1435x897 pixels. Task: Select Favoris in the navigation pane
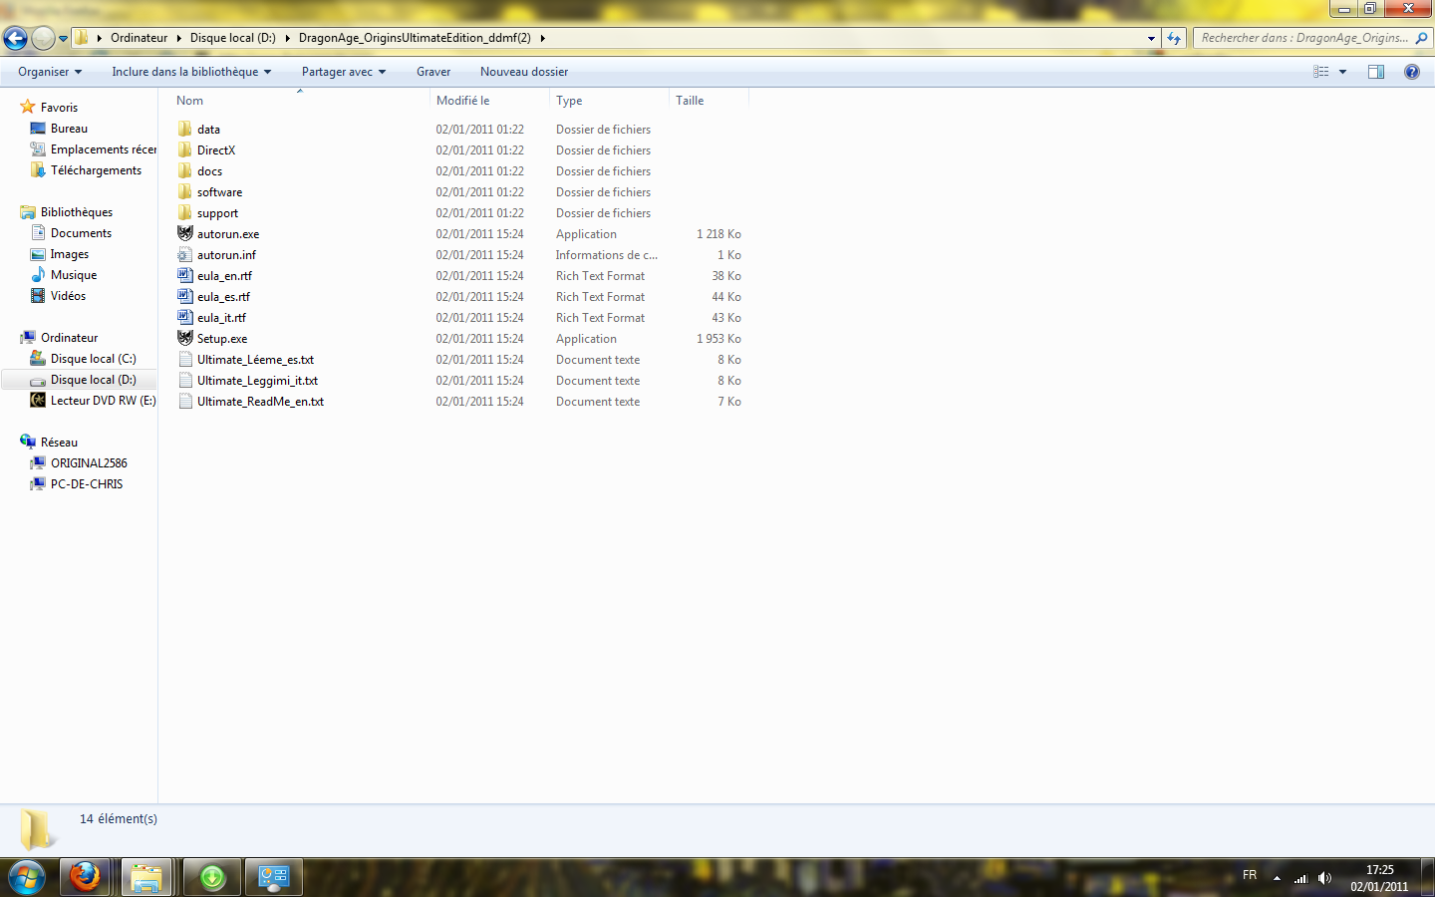tap(59, 108)
